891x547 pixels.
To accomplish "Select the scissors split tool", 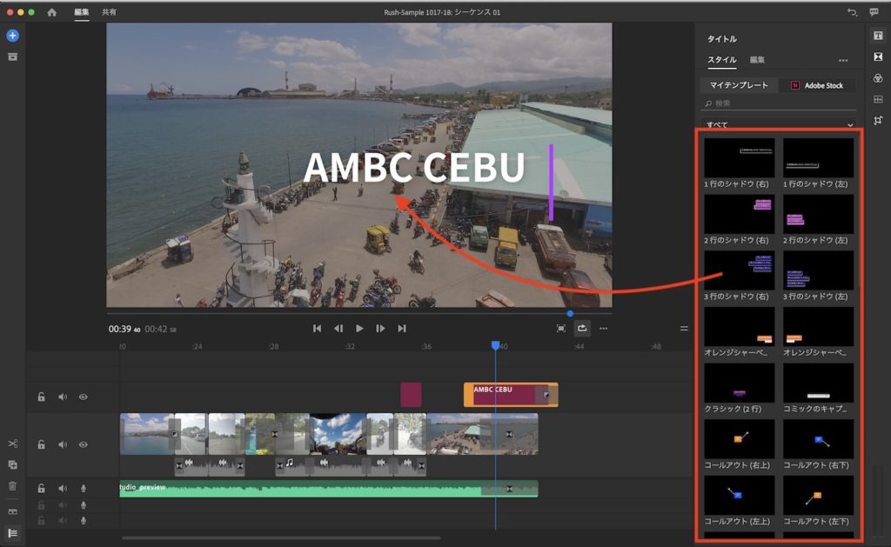I will coord(12,444).
